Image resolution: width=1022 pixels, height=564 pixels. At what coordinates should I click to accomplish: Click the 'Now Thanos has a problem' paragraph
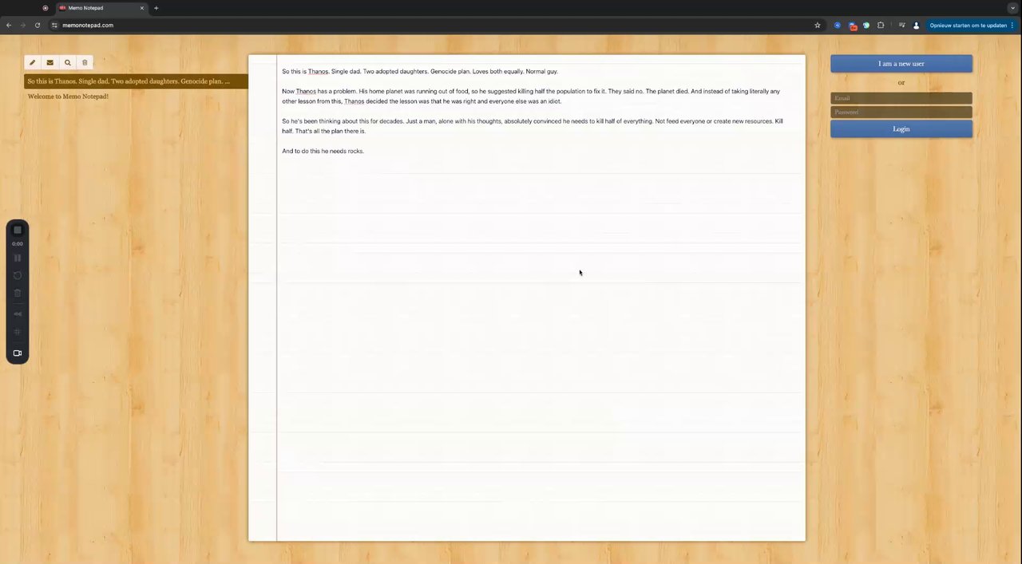531,97
